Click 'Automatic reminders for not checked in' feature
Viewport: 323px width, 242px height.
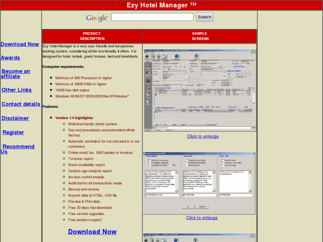[104, 144]
